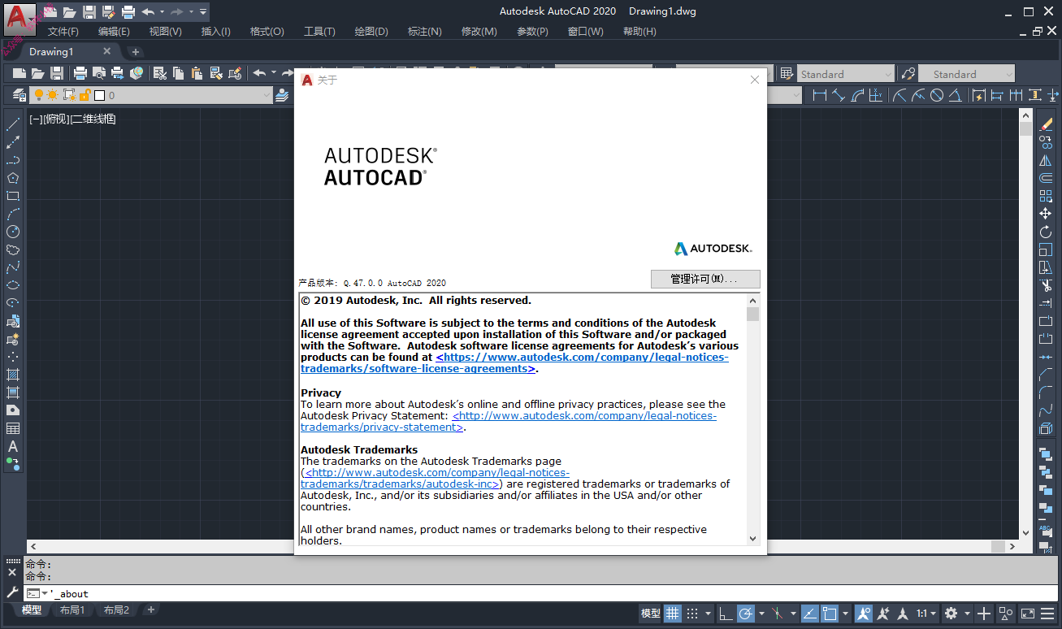Select the Move tool in right toolbar
This screenshot has height=629, width=1062.
(x=1046, y=214)
